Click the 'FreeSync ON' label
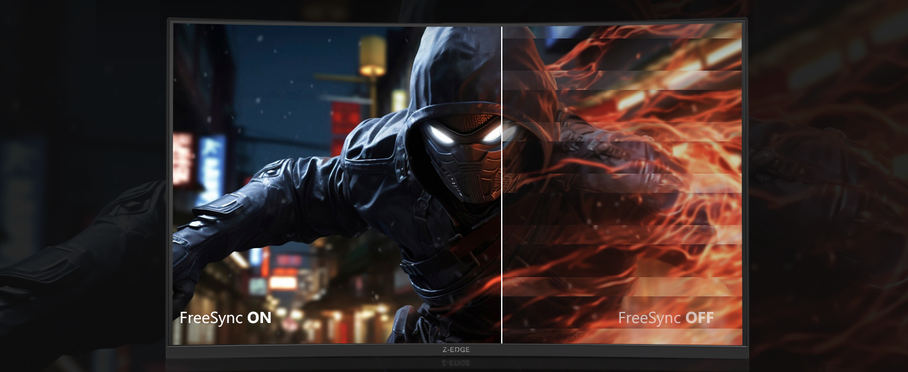The height and width of the screenshot is (372, 908). [x=226, y=318]
